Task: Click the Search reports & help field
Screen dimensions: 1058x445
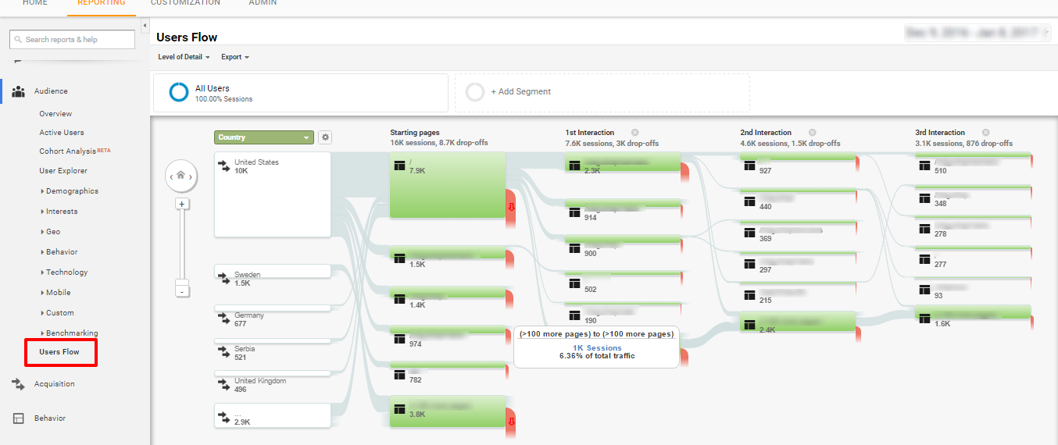Action: tap(67, 40)
